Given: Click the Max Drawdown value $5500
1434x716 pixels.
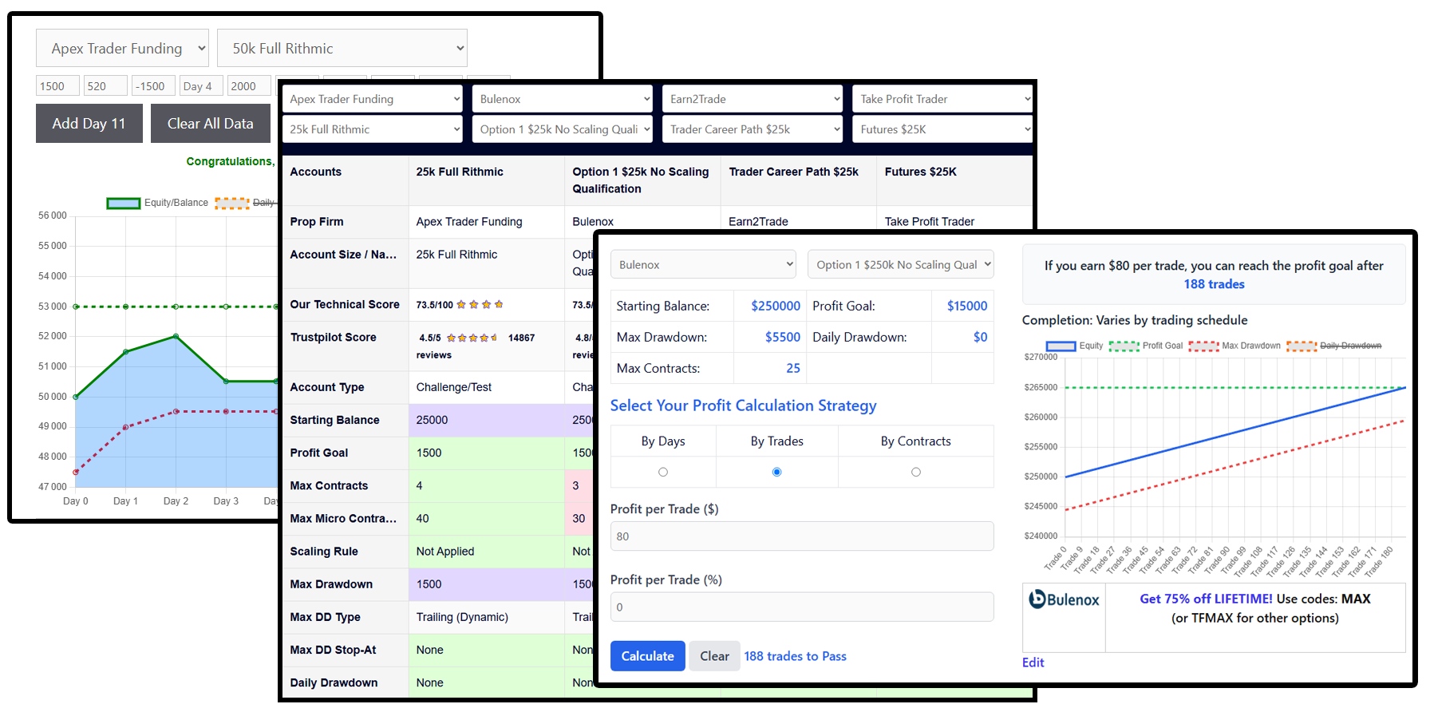Looking at the screenshot, I should tap(783, 337).
